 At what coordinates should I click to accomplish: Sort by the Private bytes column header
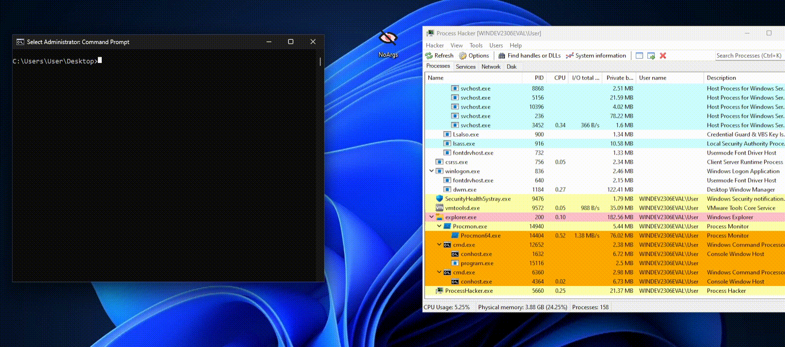coord(619,78)
